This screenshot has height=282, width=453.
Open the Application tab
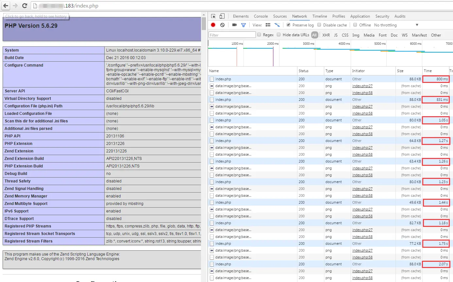pyautogui.click(x=360, y=16)
